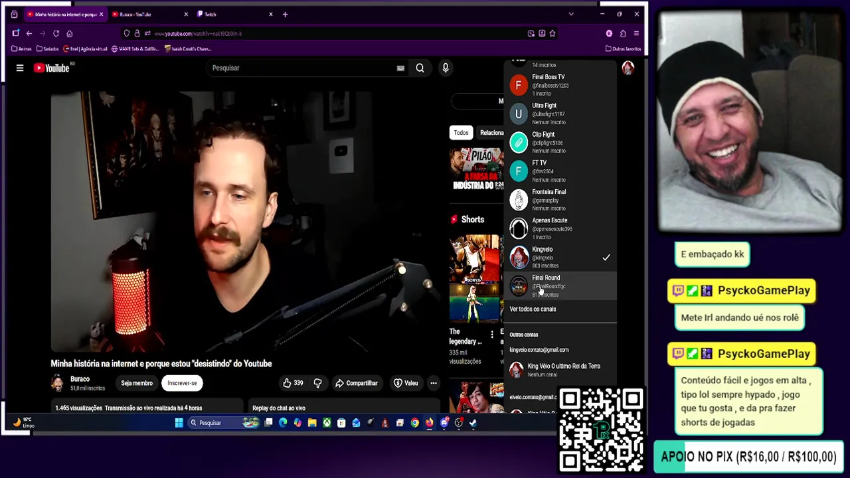Open Google Chrome from the taskbar
Image resolution: width=850 pixels, height=478 pixels.
pyautogui.click(x=414, y=422)
